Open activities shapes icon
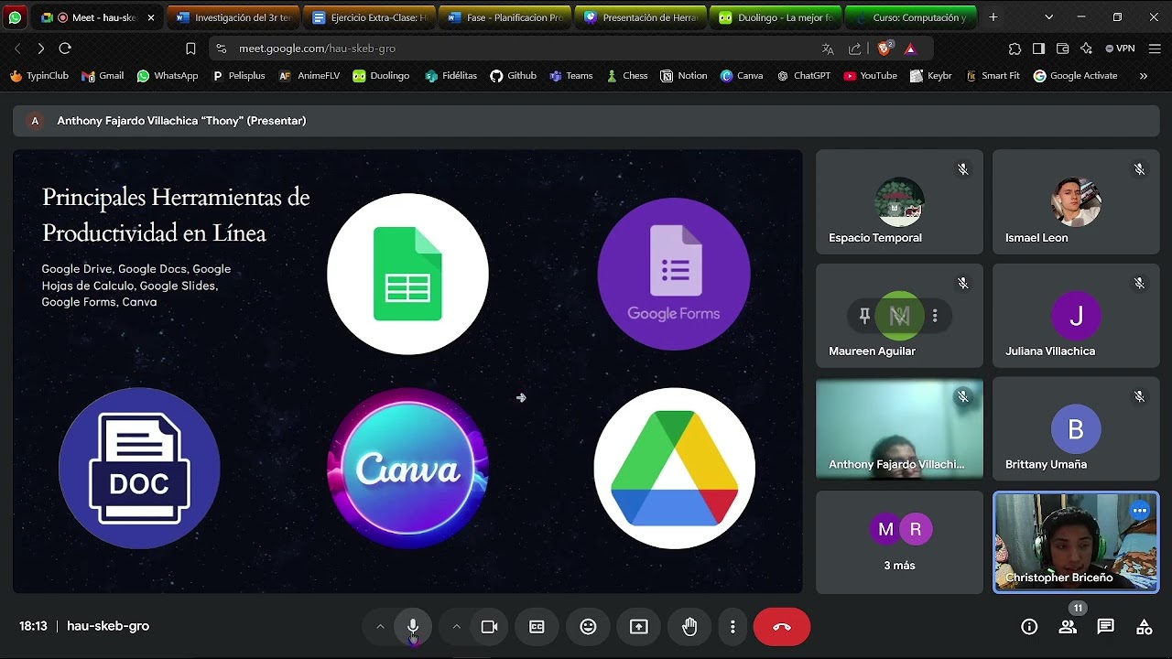The width and height of the screenshot is (1172, 659). click(x=1145, y=627)
